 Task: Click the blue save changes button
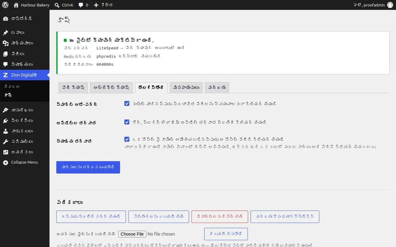[88, 167]
